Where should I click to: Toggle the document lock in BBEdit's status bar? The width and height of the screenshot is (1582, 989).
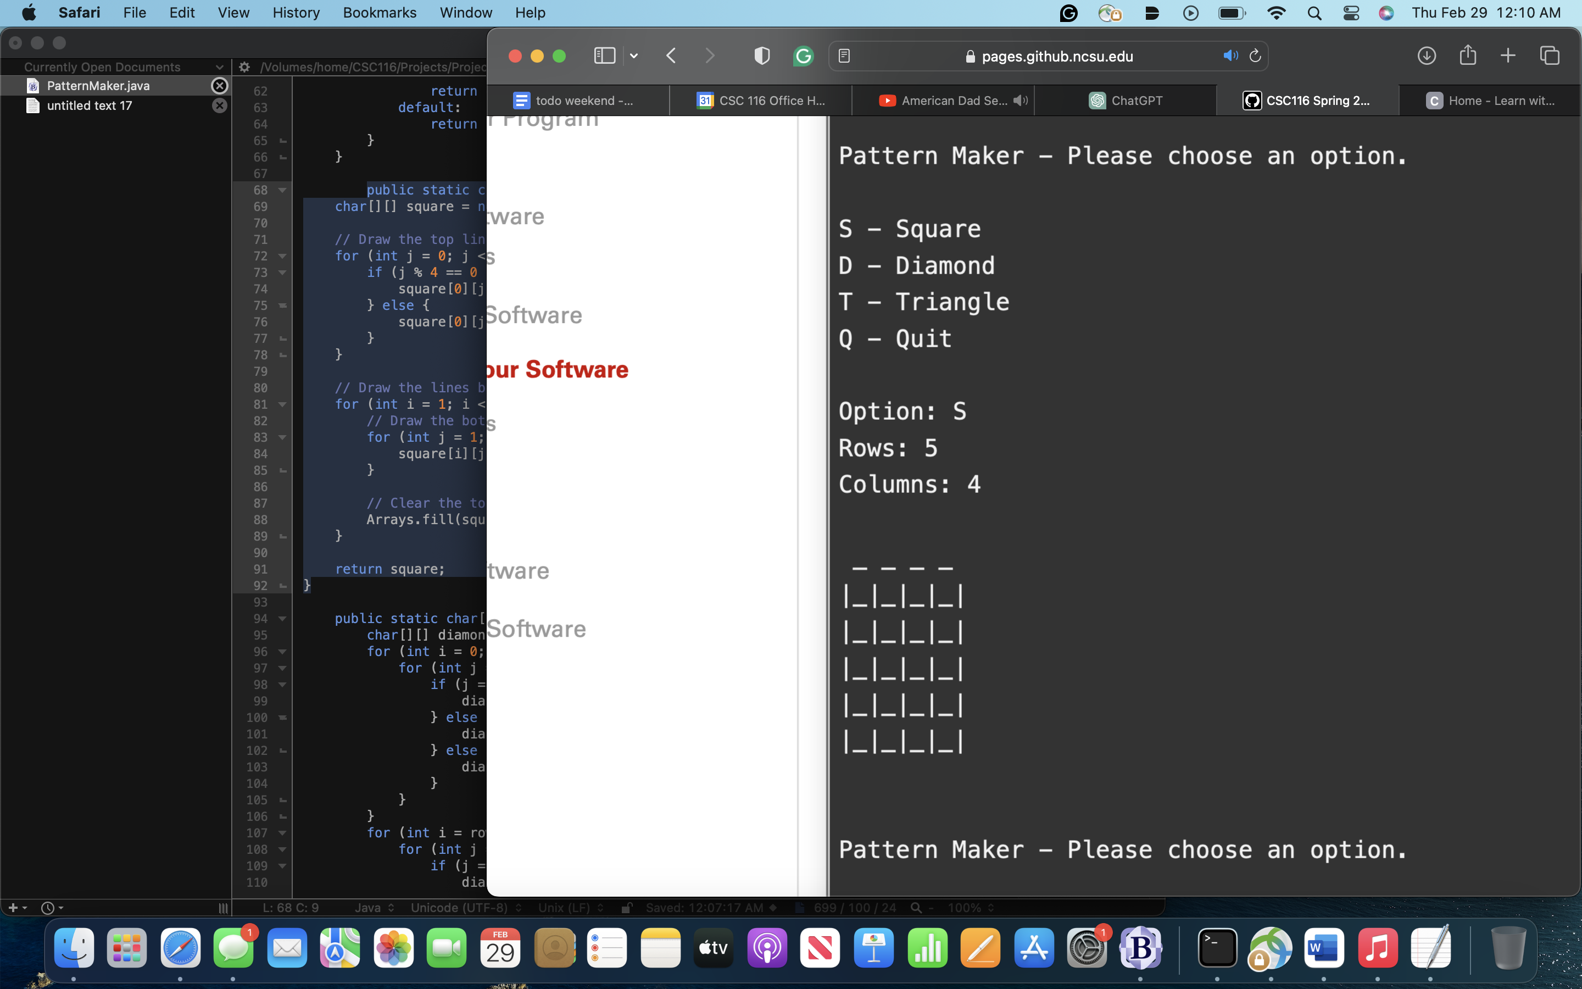pos(626,907)
